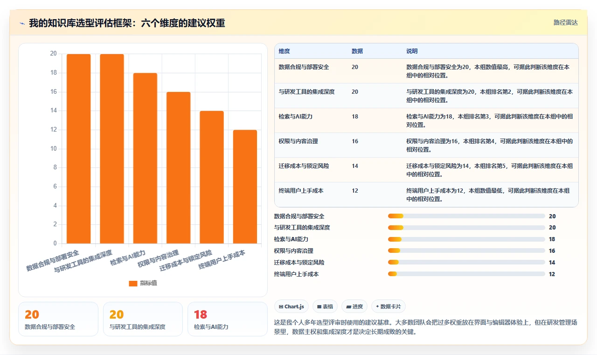Click value 12 in the 终端用户上手成本 table row
The width and height of the screenshot is (597, 355).
355,191
